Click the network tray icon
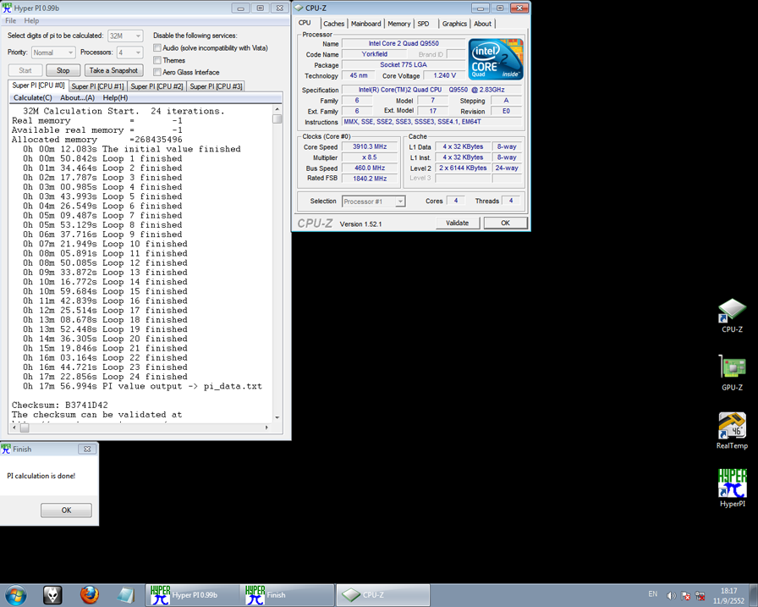The height and width of the screenshot is (607, 758). pyautogui.click(x=700, y=595)
